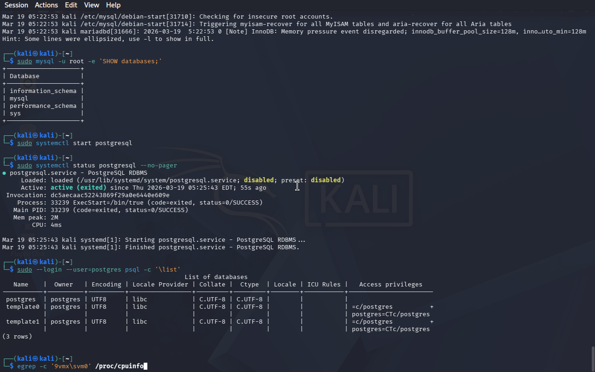Screen dimensions: 595x372
Task: Open the Session menu
Action: (x=16, y=5)
